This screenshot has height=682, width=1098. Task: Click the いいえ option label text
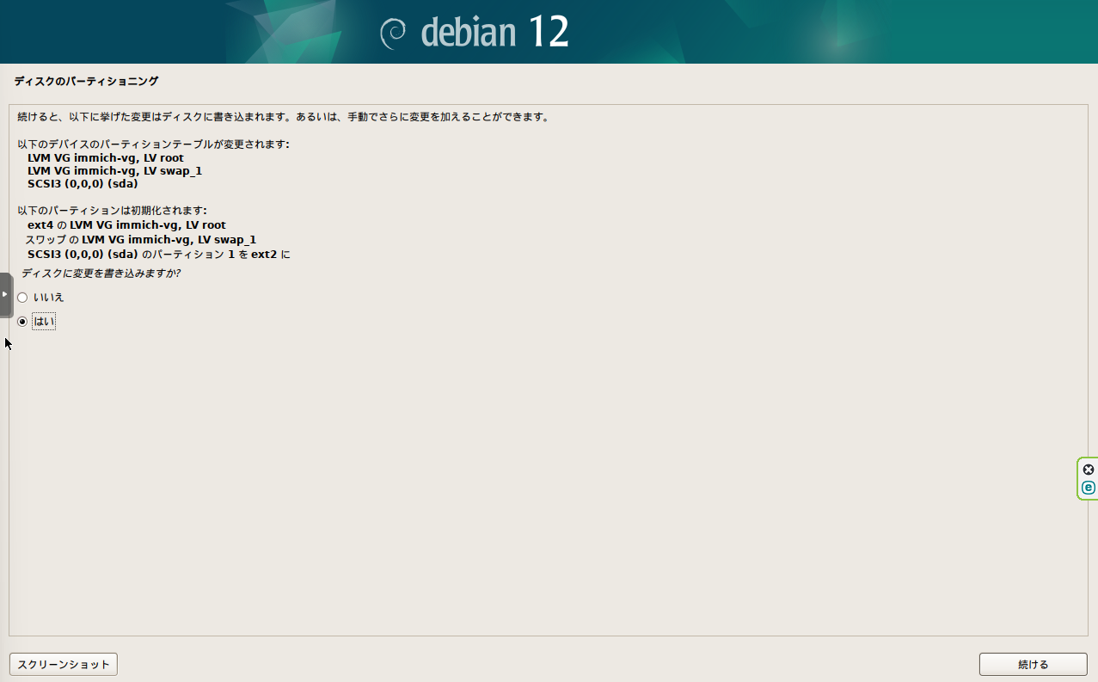pos(48,298)
